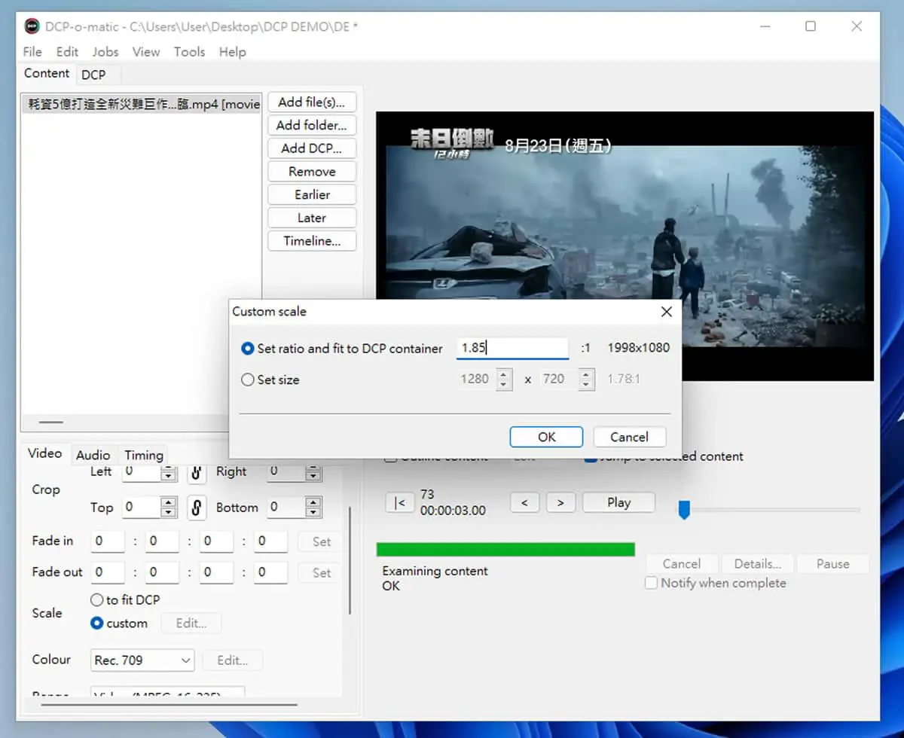Open the Timeline... window
This screenshot has width=904, height=738.
(312, 241)
